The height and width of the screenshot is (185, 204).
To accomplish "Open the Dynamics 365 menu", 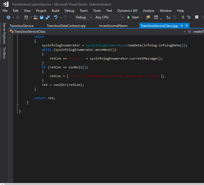I will click(127, 11).
